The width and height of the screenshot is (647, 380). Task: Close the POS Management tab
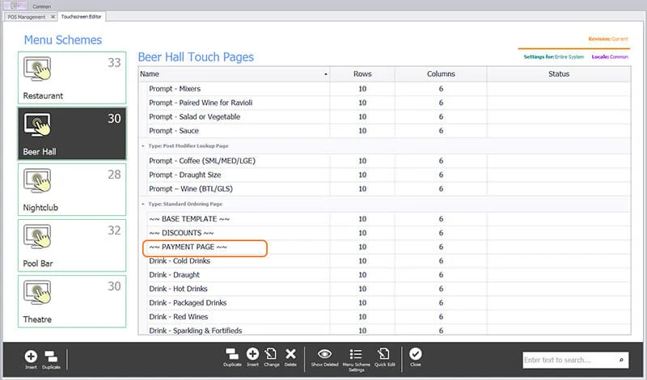pos(53,17)
